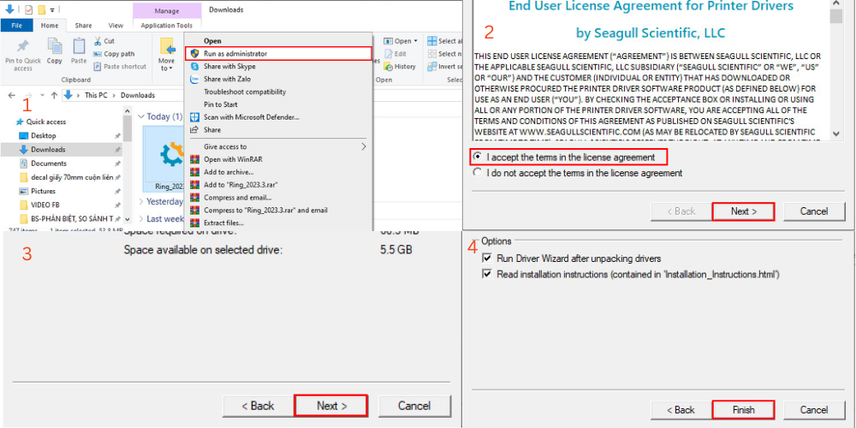The image size is (856, 428).
Task: Click Cancel in the license agreement dialog
Action: pyautogui.click(x=814, y=211)
